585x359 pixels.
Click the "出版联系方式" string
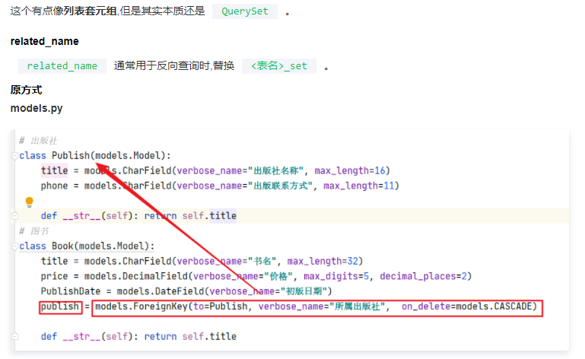pyautogui.click(x=280, y=186)
